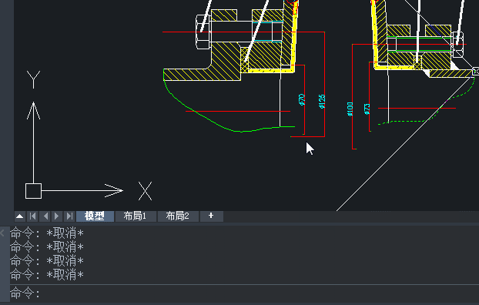The image size is (479, 305).
Task: Collapse command panel using left chevron
Action: pyautogui.click(x=2, y=233)
